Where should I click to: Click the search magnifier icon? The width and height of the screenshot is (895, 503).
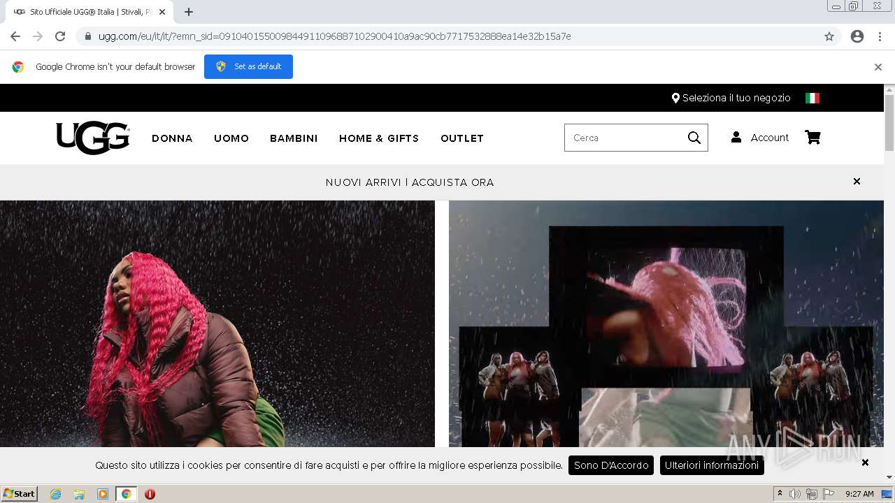pos(694,138)
